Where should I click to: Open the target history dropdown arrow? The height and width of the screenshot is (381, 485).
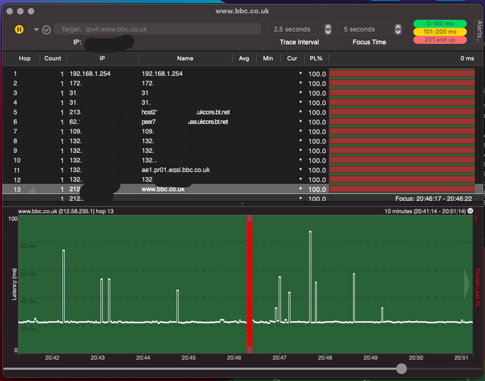click(x=36, y=29)
